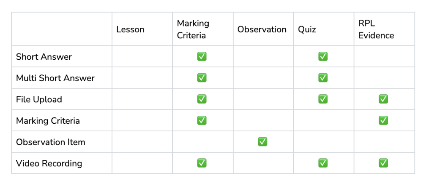Click File Upload checkmark under Marking Criteria
This screenshot has height=186, width=426.
[202, 99]
